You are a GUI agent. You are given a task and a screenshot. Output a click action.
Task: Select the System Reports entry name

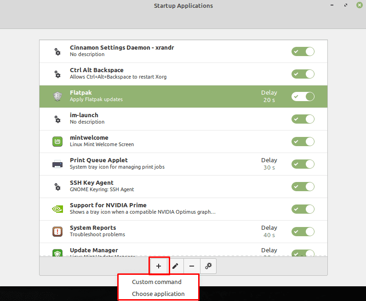[93, 228]
